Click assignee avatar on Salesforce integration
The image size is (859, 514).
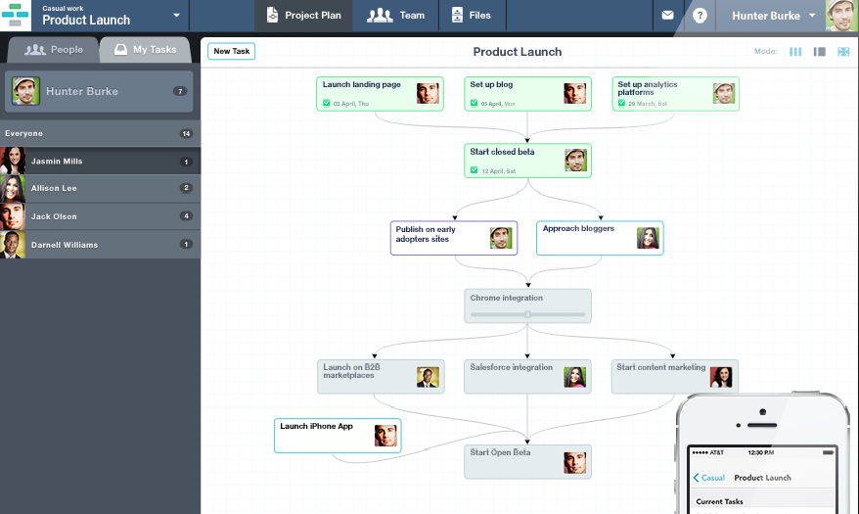574,377
